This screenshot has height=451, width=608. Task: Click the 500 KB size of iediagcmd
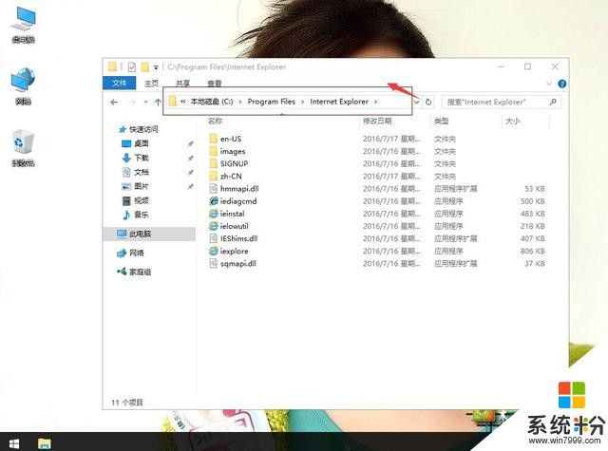[x=532, y=201]
